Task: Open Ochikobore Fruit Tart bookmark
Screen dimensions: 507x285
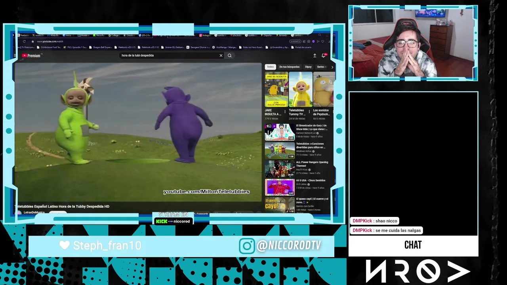Action: coord(48,47)
